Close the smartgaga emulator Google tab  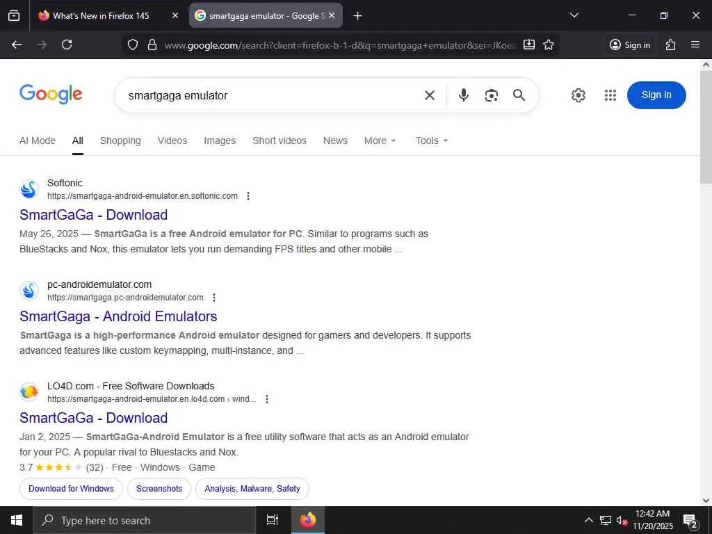click(x=332, y=15)
